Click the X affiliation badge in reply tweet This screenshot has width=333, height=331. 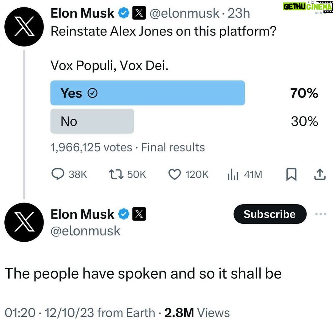[x=139, y=214]
